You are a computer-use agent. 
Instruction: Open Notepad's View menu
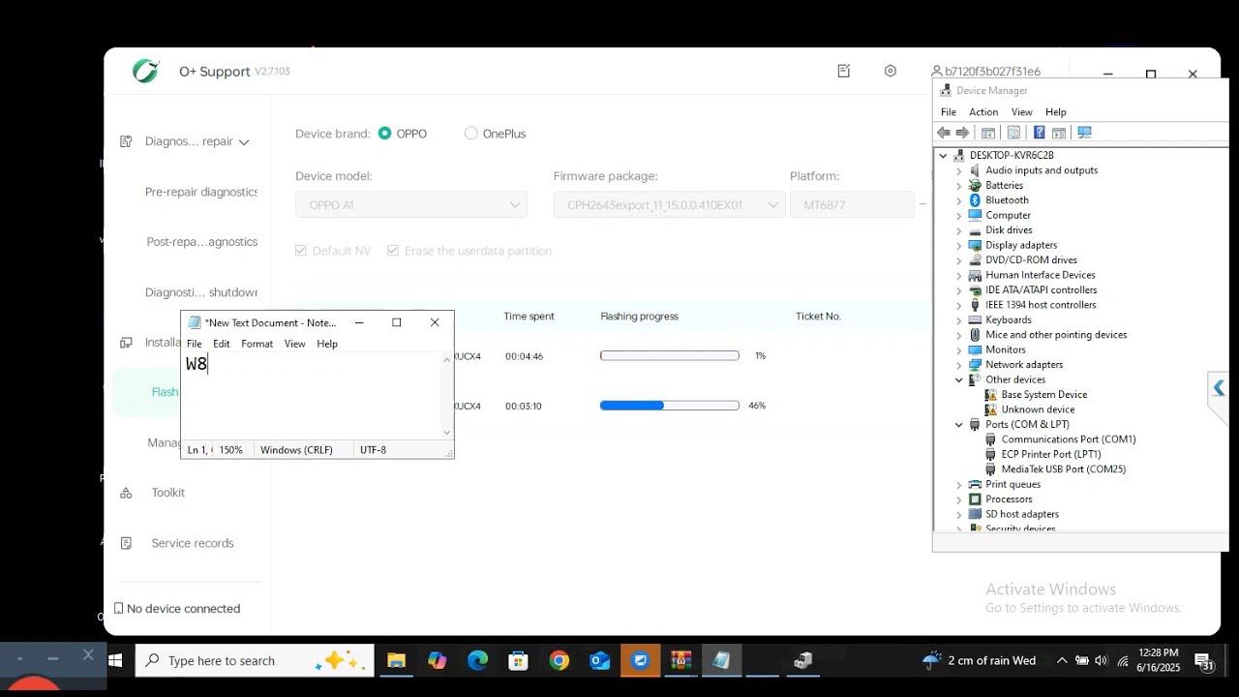pyautogui.click(x=295, y=344)
